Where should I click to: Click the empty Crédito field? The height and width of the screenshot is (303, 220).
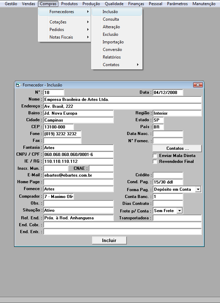coord(168,175)
